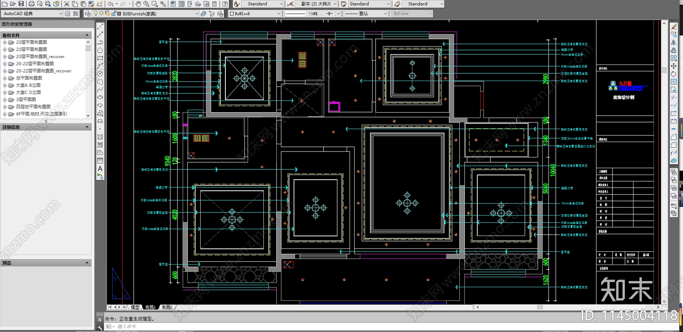The height and width of the screenshot is (332, 683).
Task: Toggle layer lock padlock icon
Action: (114, 14)
